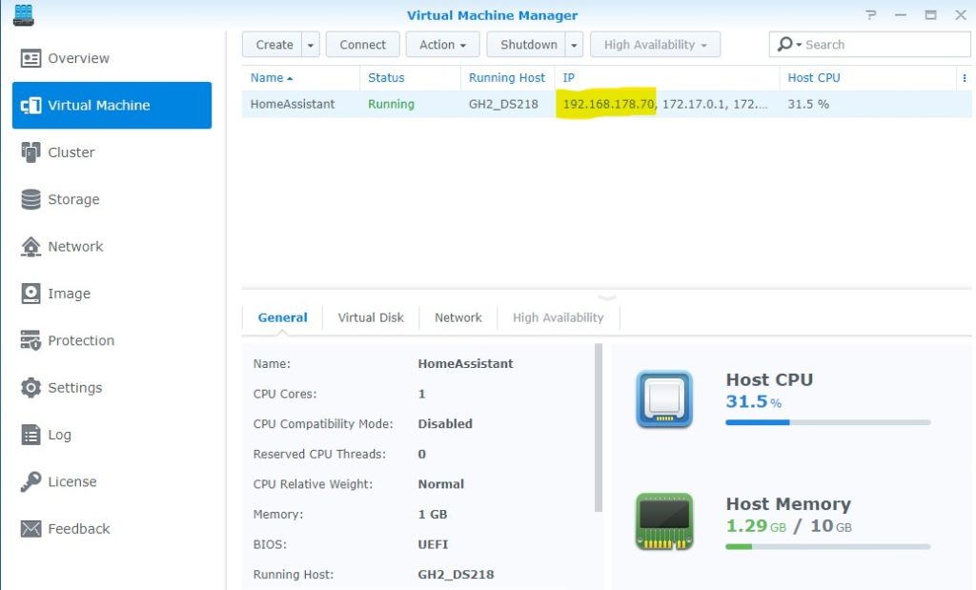
Task: Click the Synology main menu icon
Action: click(24, 14)
